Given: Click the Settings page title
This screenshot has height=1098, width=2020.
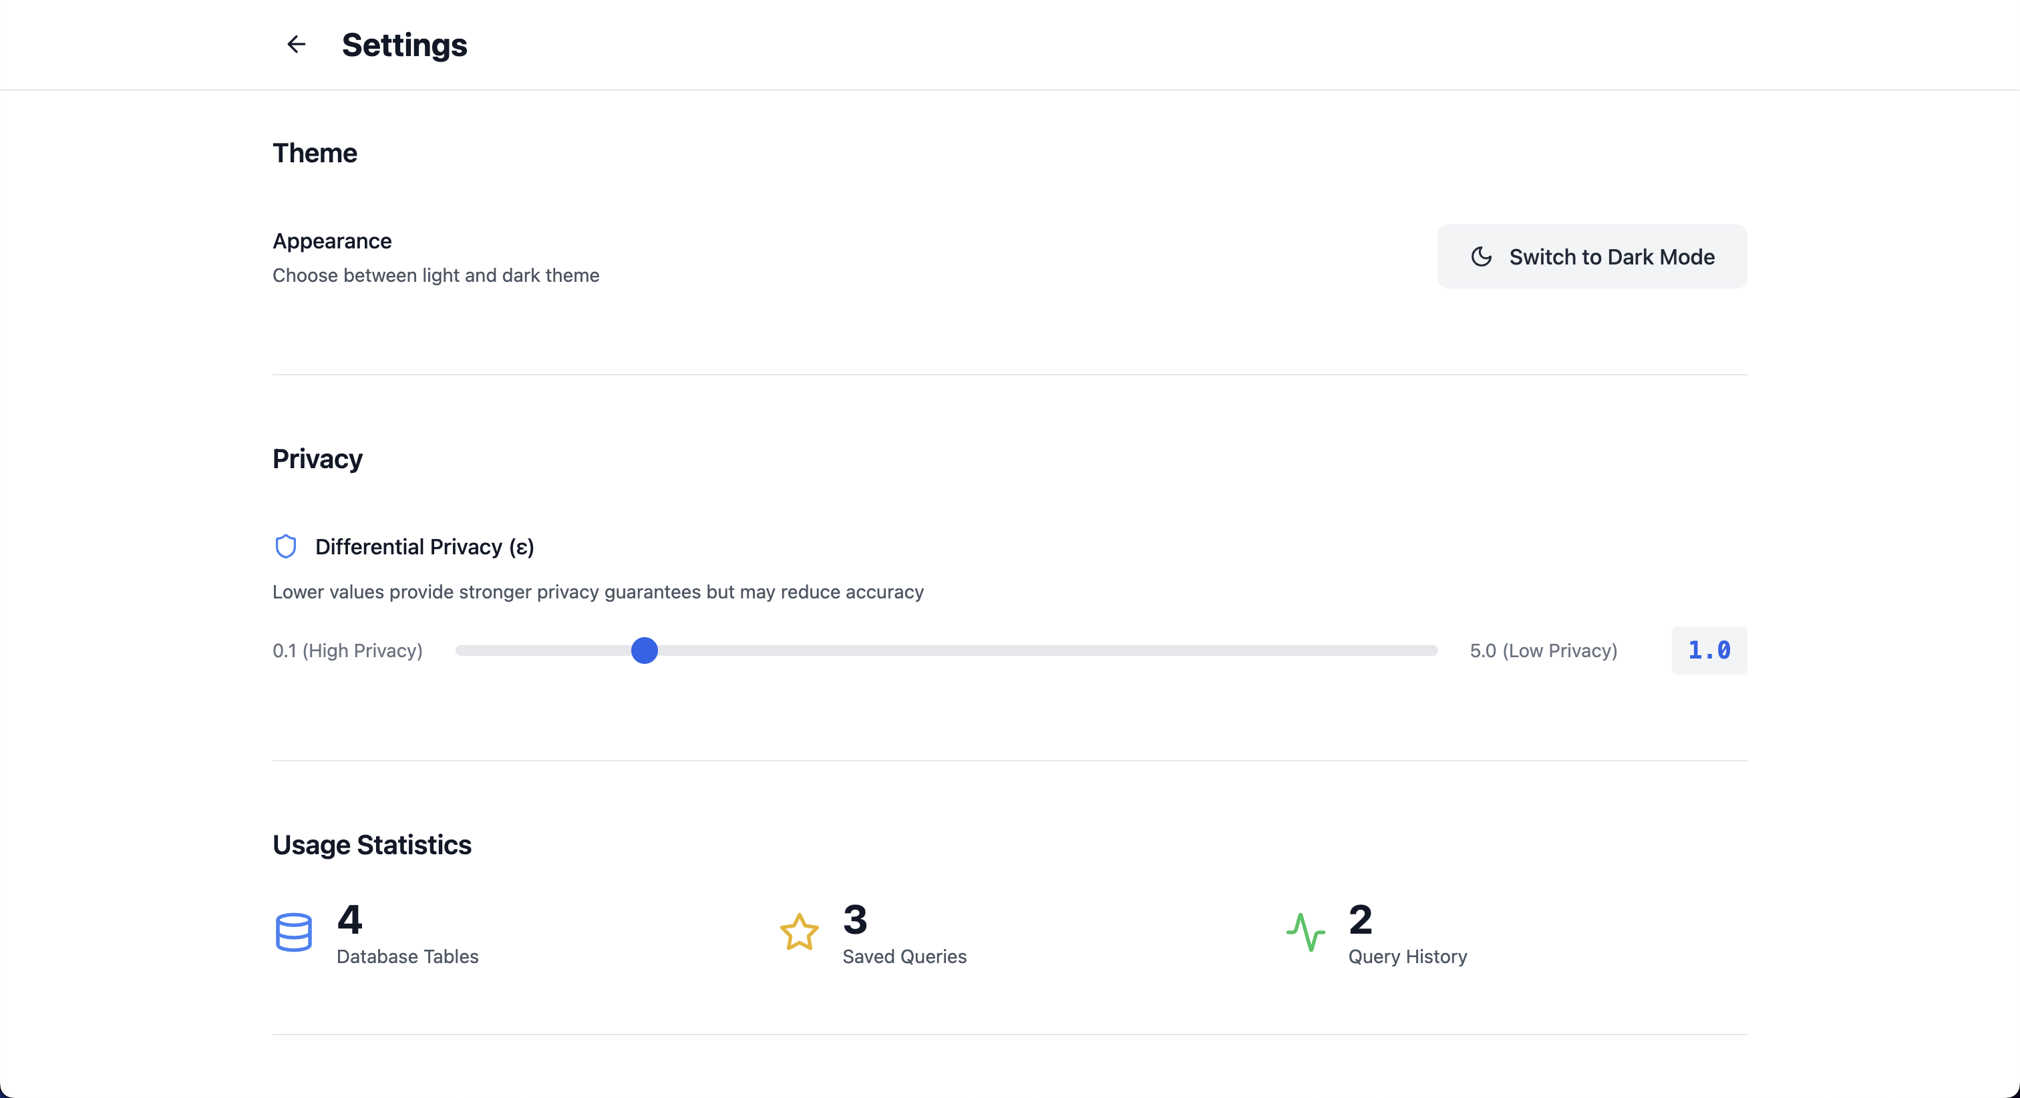Looking at the screenshot, I should pos(404,45).
